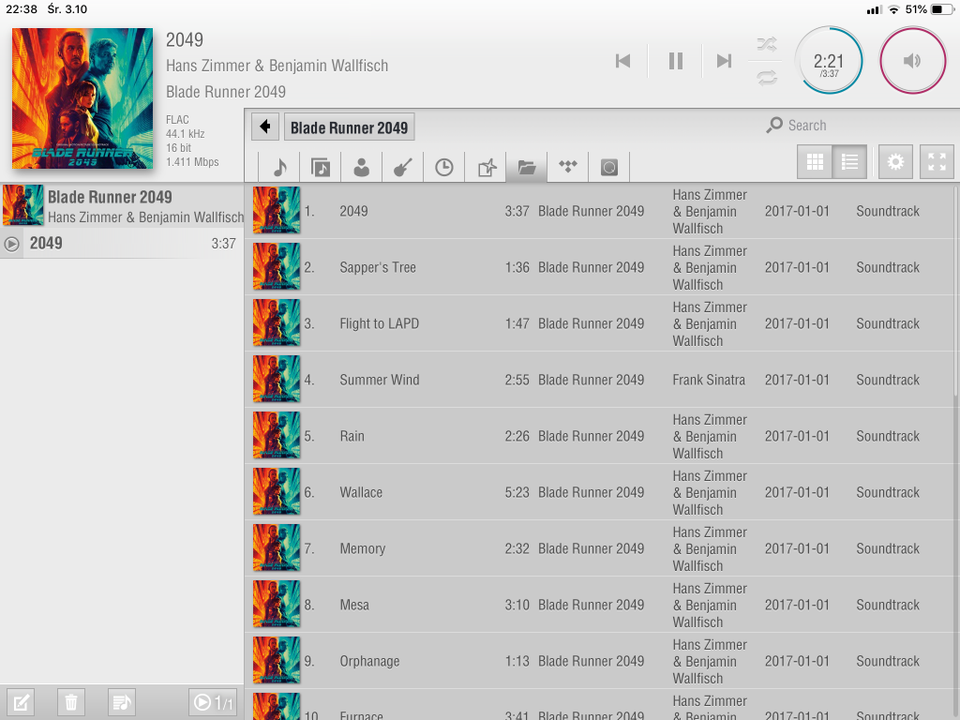
Task: Click now playing album name Blade Runner 2049
Action: [x=226, y=92]
